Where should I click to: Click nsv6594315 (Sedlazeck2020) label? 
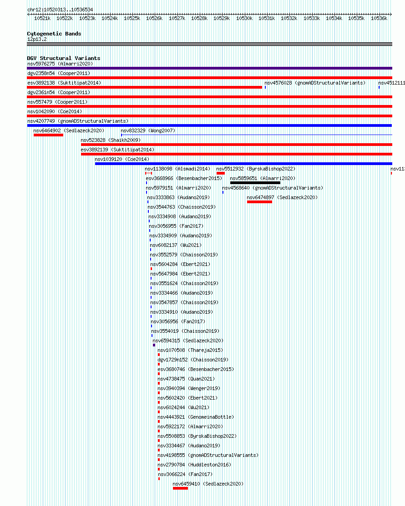tap(188, 341)
